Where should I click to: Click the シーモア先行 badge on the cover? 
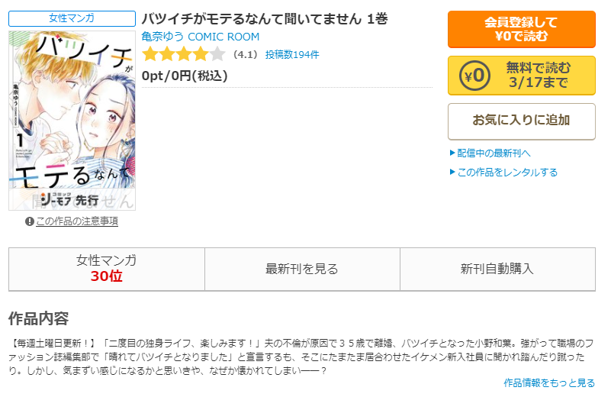69,200
